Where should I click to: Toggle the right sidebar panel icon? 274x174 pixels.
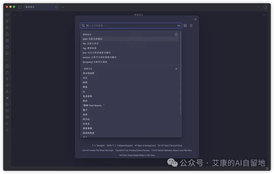pos(265,7)
